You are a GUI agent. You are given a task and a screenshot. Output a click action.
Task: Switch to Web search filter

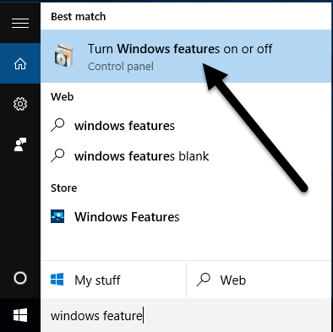coord(259,280)
